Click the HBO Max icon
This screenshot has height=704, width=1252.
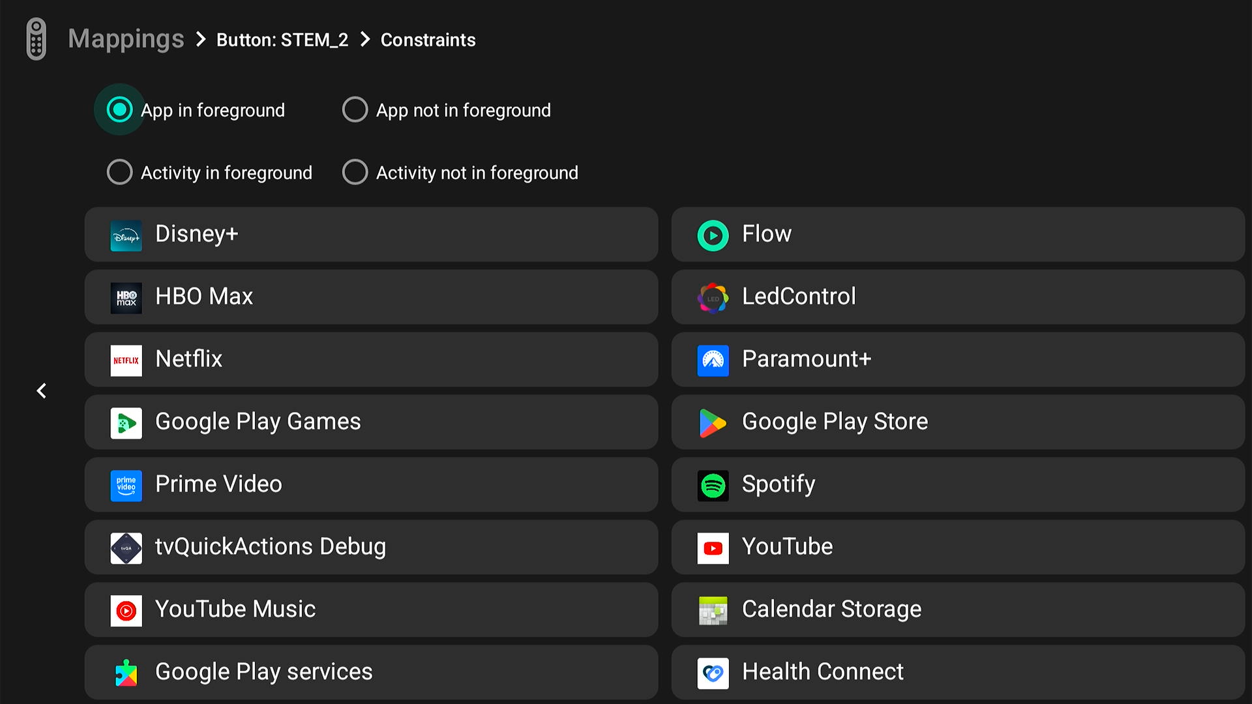(x=126, y=298)
